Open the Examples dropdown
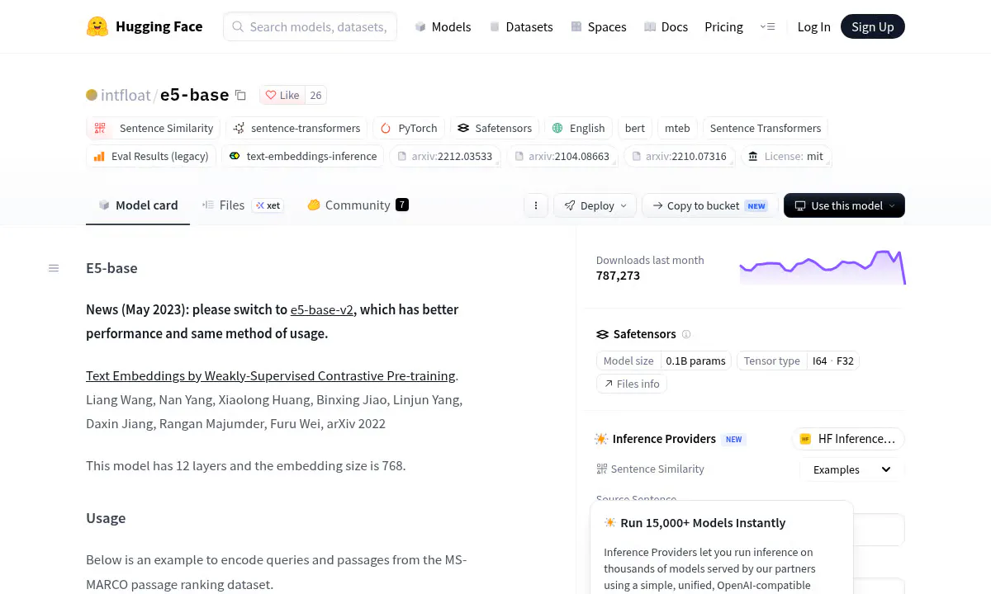Image resolution: width=991 pixels, height=594 pixels. tap(852, 469)
